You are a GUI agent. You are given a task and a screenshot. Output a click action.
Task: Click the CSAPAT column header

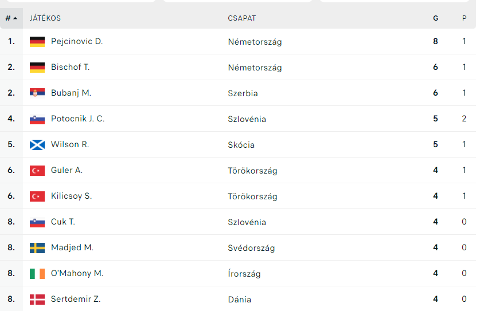(x=241, y=18)
